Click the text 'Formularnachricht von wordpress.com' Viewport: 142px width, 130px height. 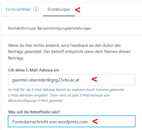tap(50, 122)
